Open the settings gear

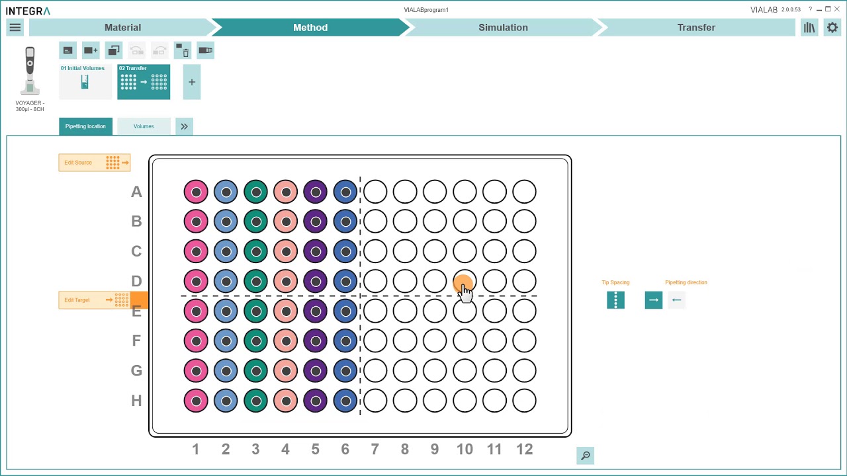[832, 27]
